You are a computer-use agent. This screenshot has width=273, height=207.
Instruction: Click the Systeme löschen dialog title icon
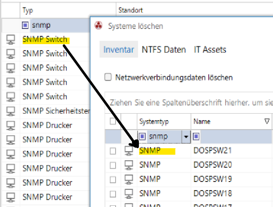pos(99,26)
